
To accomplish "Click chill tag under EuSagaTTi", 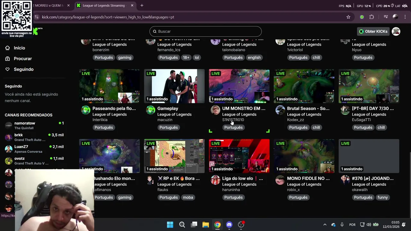I will [381, 127].
